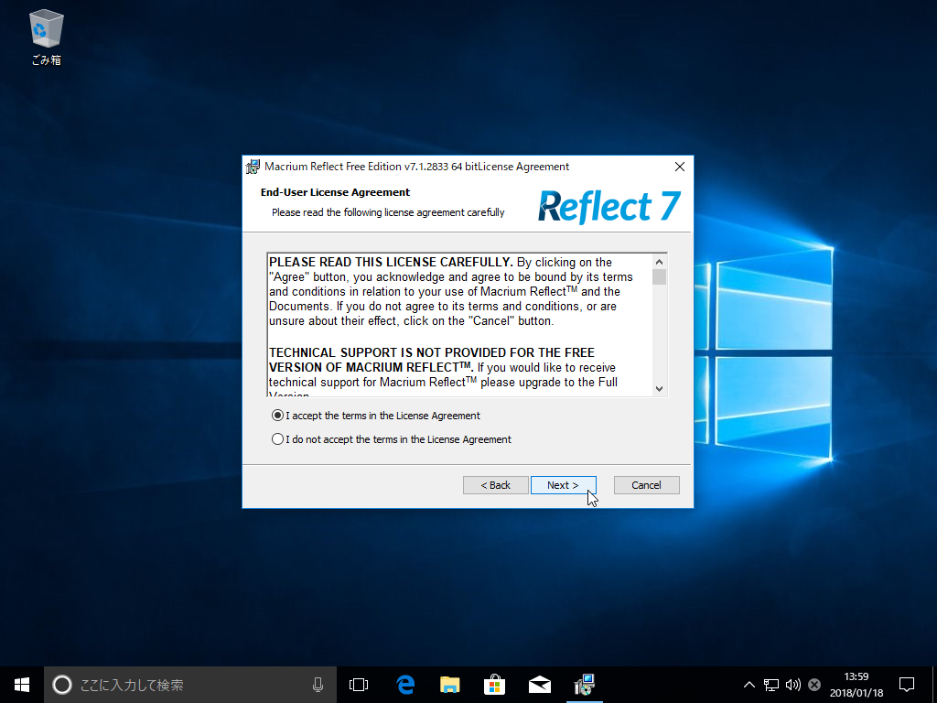Viewport: 937px width, 703px height.
Task: Open Microsoft Store from the taskbar
Action: point(494,685)
